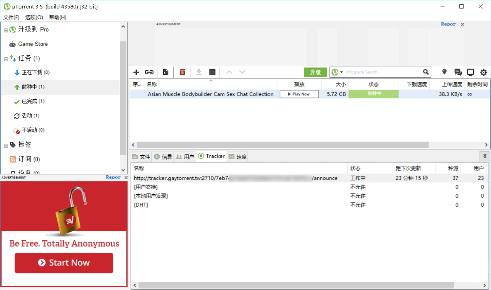
Task: Click the chat bubbles toolbar icon
Action: tap(458, 72)
